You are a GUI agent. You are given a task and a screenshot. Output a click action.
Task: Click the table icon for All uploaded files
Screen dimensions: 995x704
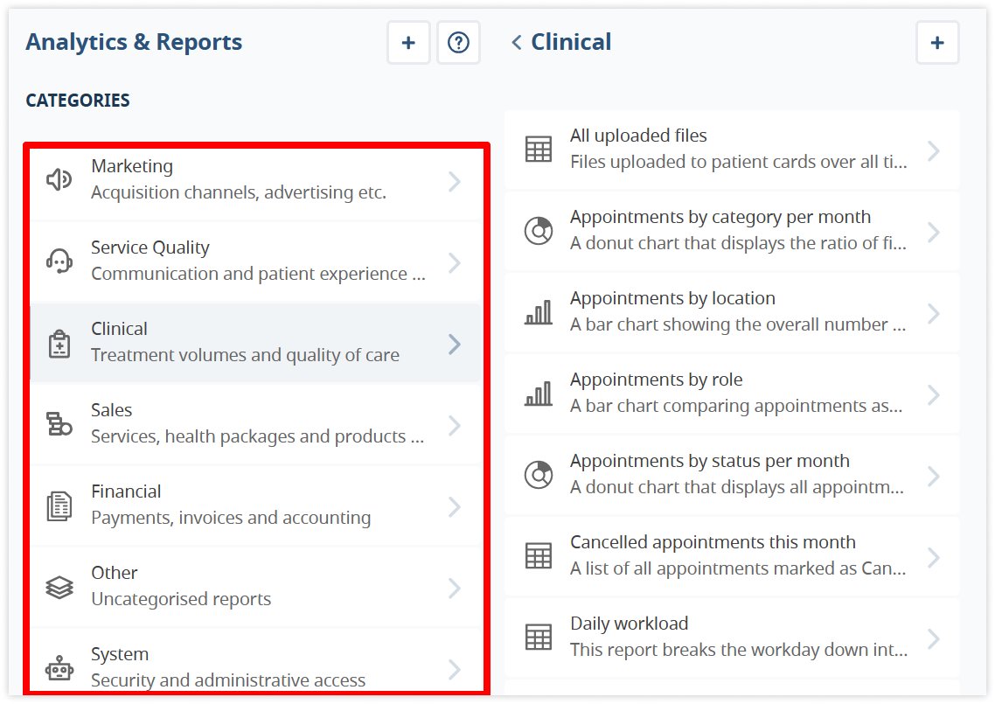pyautogui.click(x=539, y=150)
